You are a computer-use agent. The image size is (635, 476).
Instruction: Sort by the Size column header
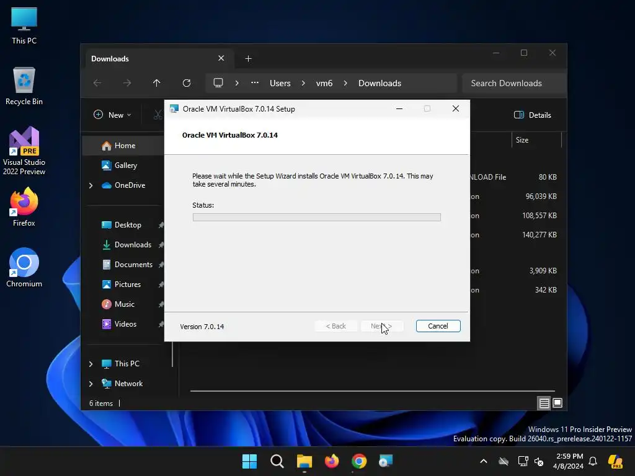536,140
